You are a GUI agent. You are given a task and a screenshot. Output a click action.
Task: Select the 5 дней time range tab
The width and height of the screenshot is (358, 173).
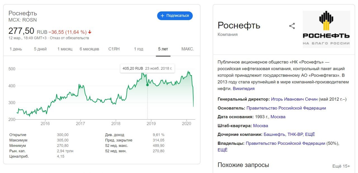(40, 49)
